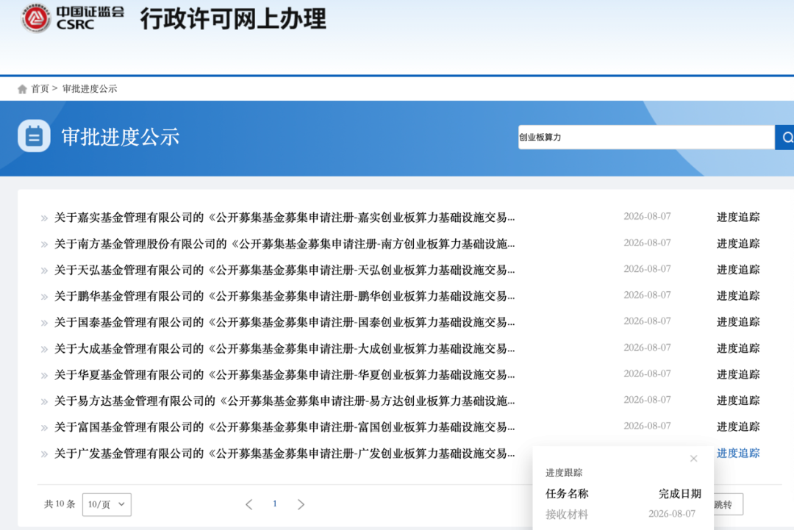Click the 2026-08-07 completion date in popup
794x530 pixels.
tap(672, 514)
